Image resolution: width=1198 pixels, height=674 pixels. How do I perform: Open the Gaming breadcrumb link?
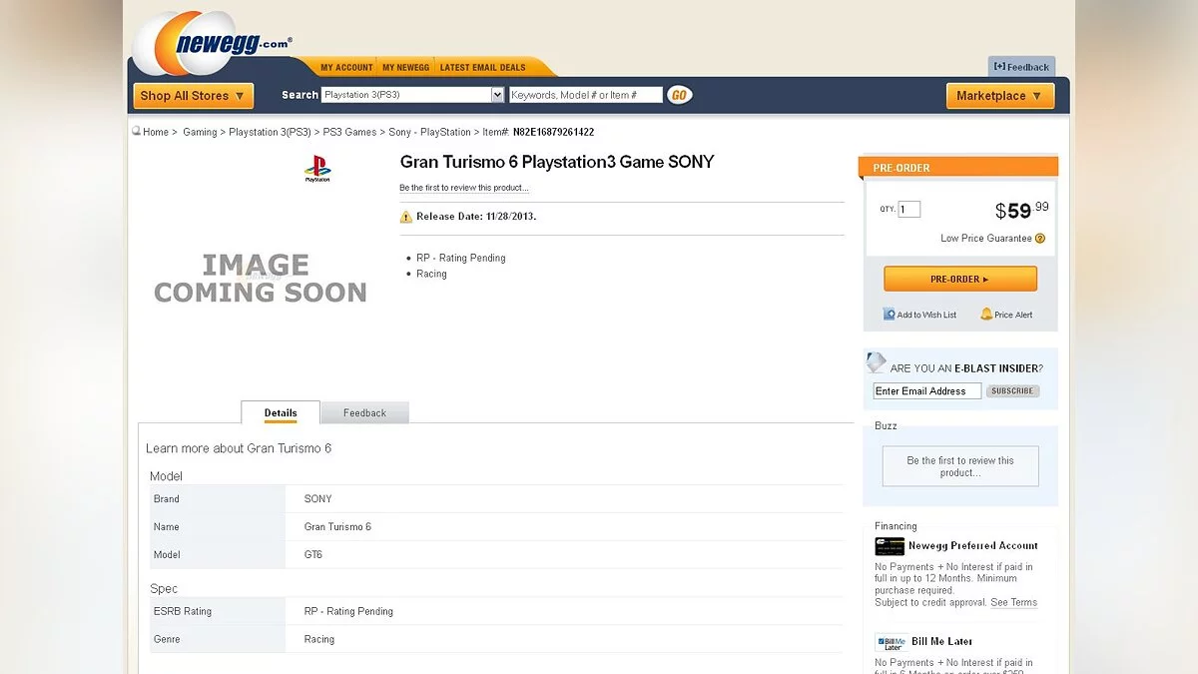coord(200,132)
